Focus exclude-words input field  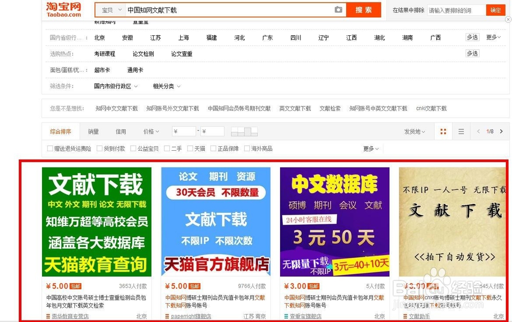[x=456, y=10]
